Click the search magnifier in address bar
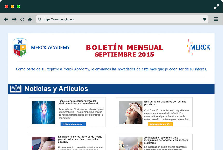This screenshot has width=223, height=150. pos(40,19)
